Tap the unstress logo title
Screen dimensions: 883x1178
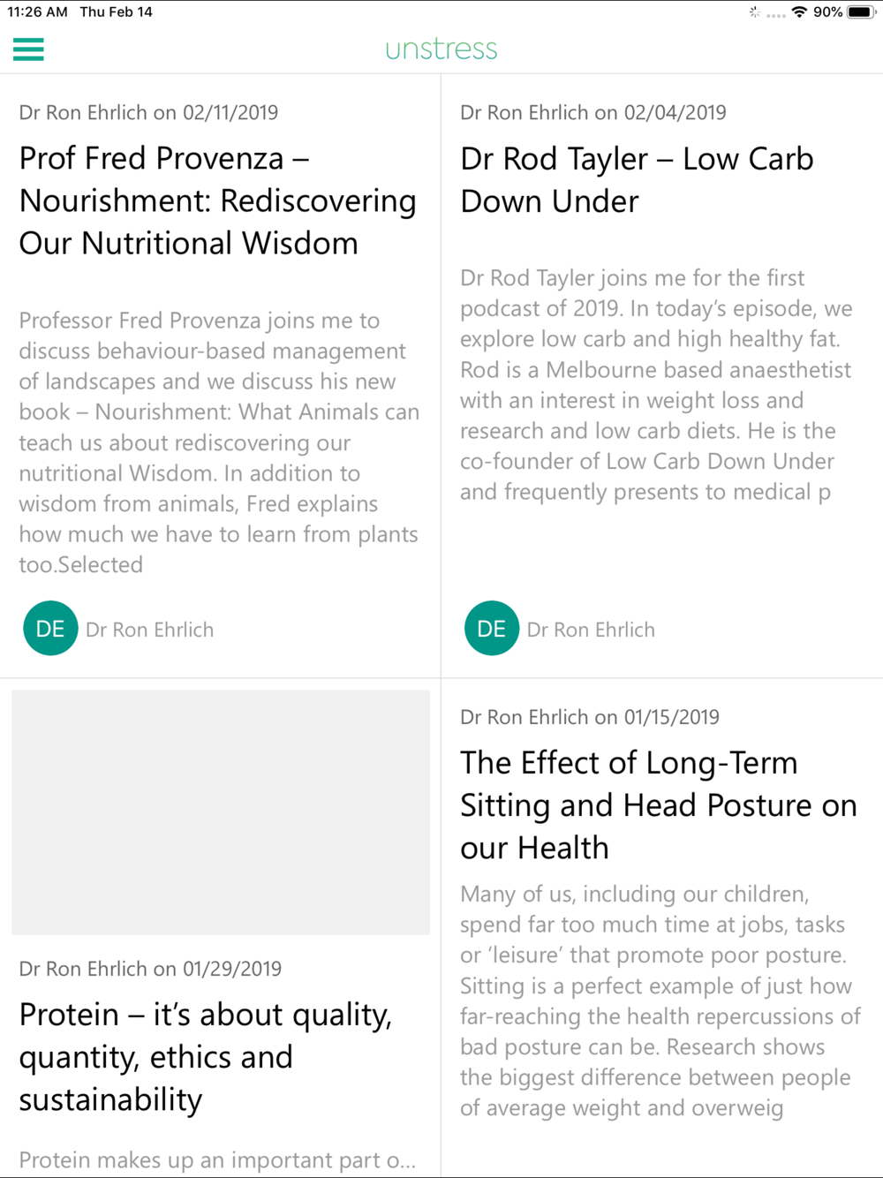[x=441, y=49]
